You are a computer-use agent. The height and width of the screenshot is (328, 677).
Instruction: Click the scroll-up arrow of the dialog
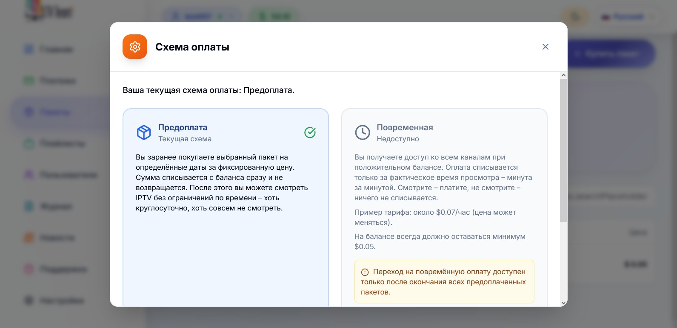[x=563, y=75]
